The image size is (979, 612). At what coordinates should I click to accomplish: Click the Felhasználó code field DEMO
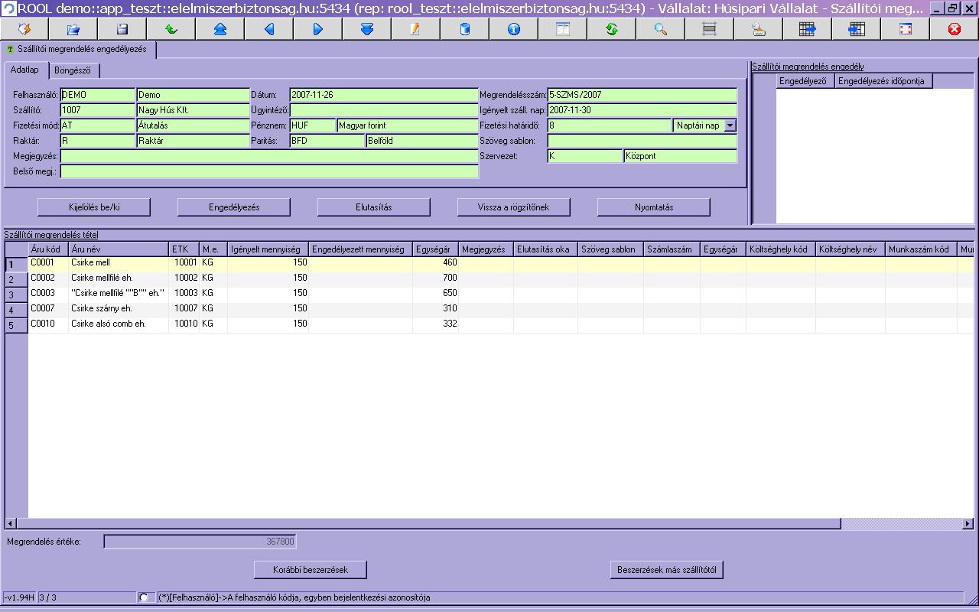pos(98,95)
